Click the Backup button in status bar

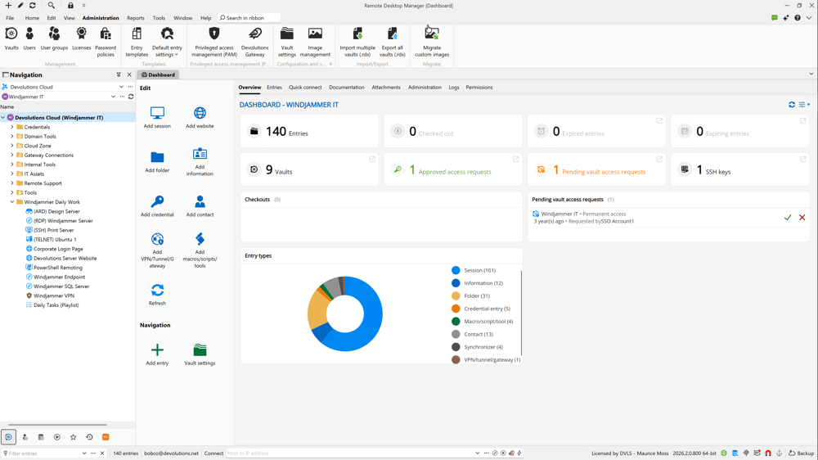801,453
